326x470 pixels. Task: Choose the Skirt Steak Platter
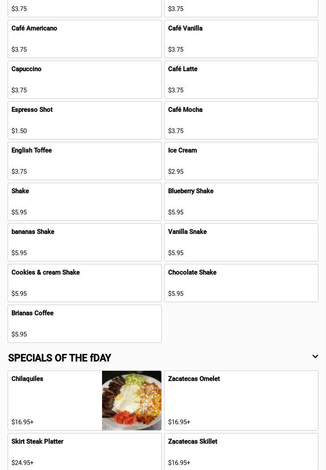84,452
